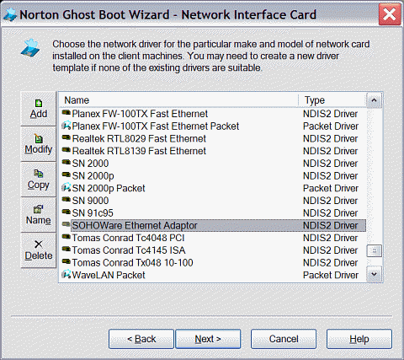Click packet icon beside SN 2000p Packet
The height and width of the screenshot is (360, 404).
pos(66,187)
